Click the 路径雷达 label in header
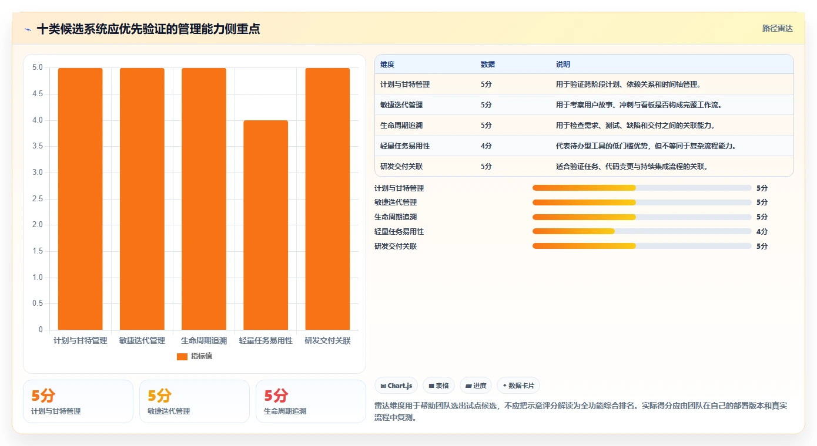This screenshot has width=817, height=446. 777,28
